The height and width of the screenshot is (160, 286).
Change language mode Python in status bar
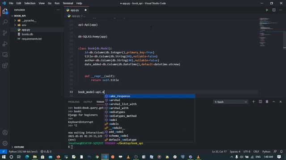(x=266, y=152)
